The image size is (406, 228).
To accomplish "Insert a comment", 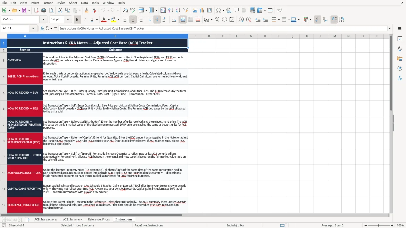I will pyautogui.click(x=236, y=10).
